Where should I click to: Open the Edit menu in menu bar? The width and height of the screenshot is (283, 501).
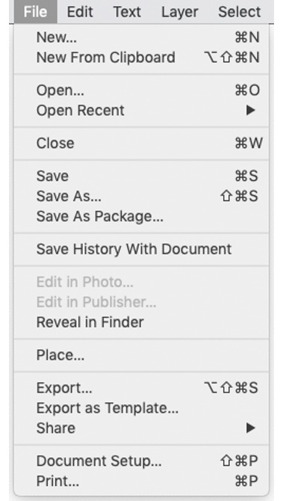[80, 12]
